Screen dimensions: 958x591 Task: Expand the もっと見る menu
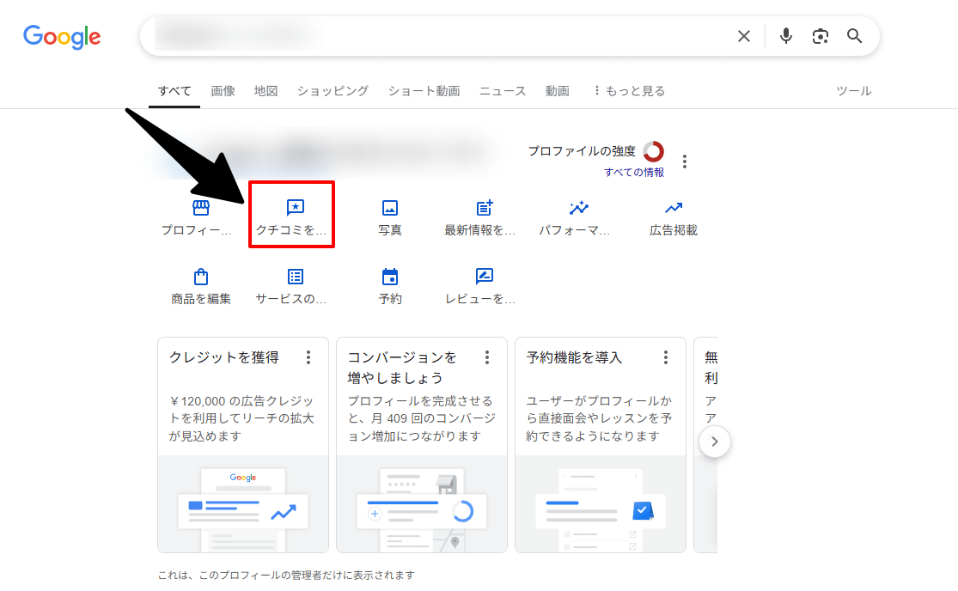[629, 91]
